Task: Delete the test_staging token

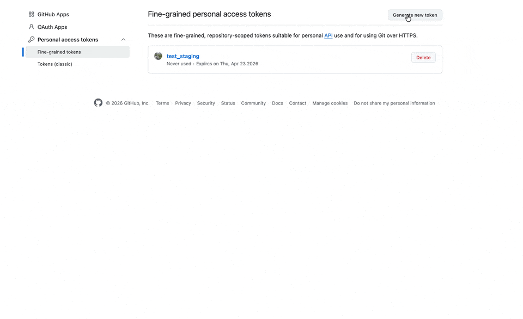Action: point(423,58)
